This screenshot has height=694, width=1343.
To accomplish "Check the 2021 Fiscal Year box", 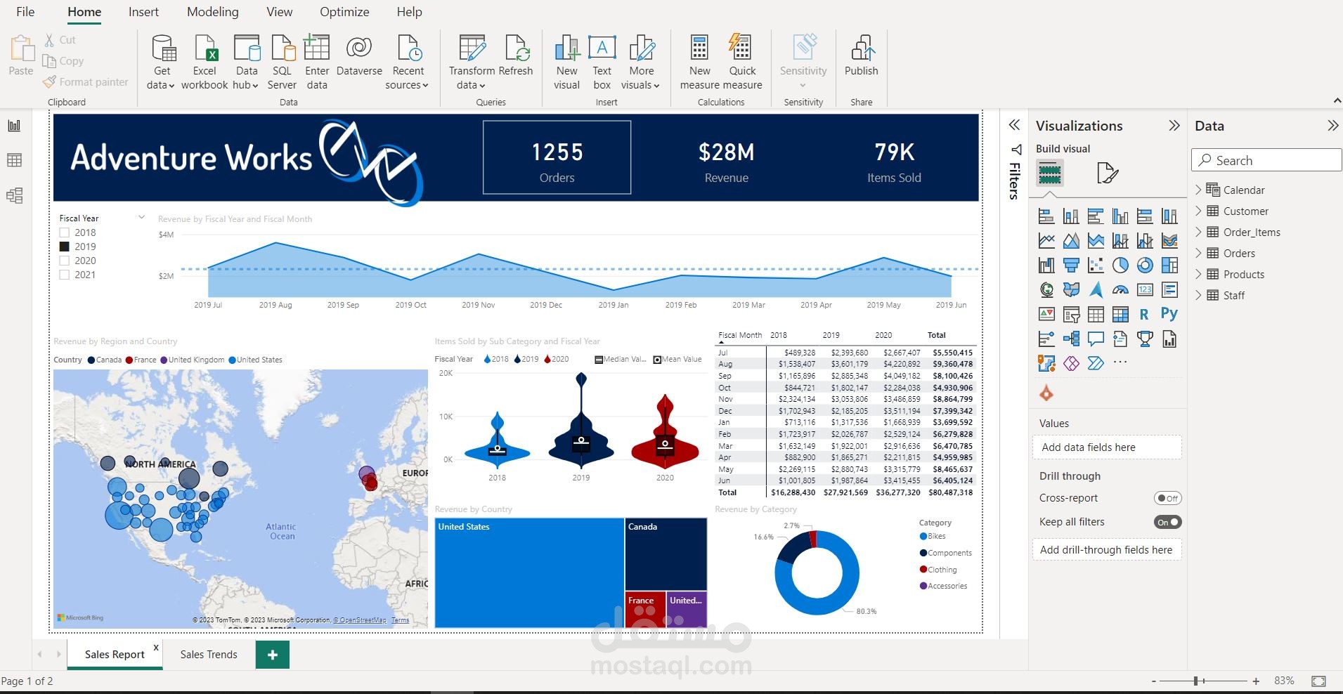I will point(65,275).
